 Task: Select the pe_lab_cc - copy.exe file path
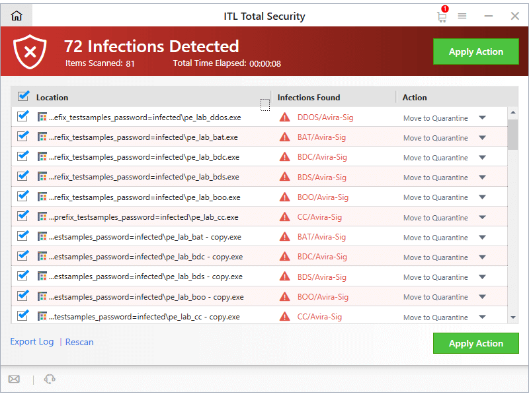tap(144, 317)
